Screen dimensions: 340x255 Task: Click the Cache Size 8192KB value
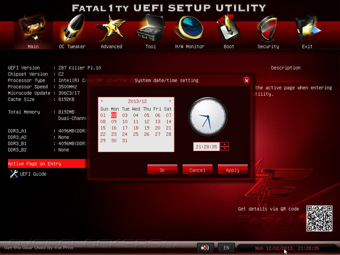[66, 99]
